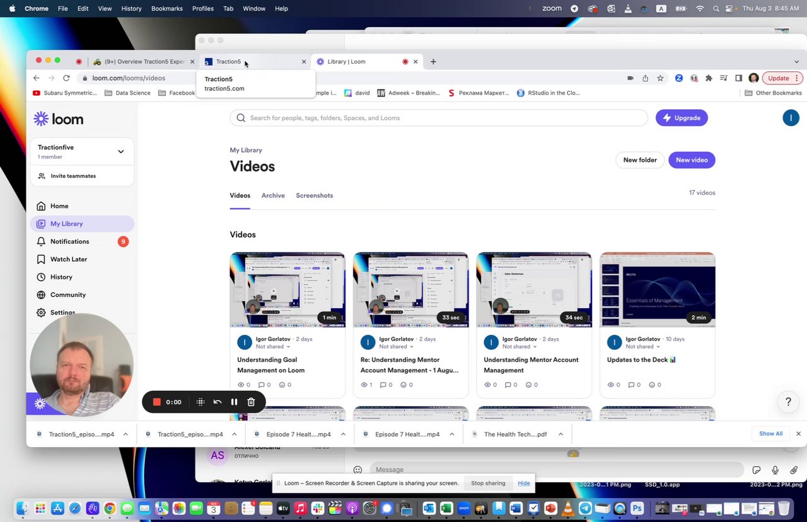Open the Bookmarks menu in the menu bar
This screenshot has width=807, height=522.
(167, 9)
